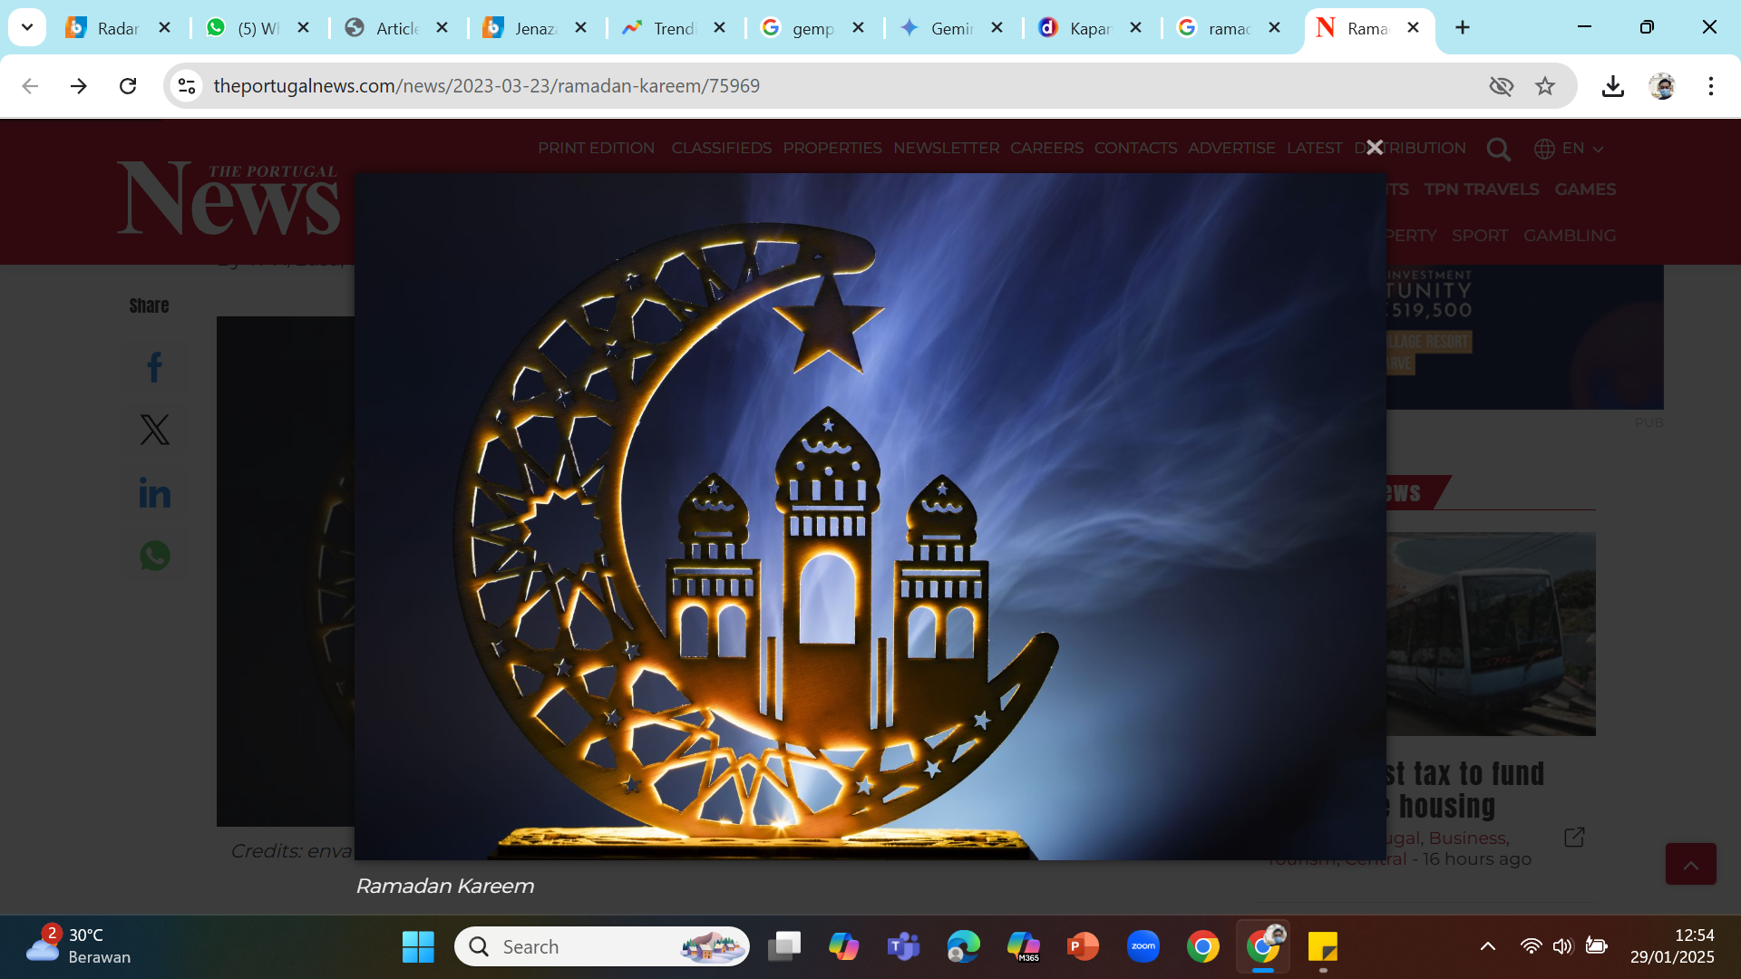This screenshot has width=1741, height=979.
Task: Open the TPN Travels section
Action: point(1481,189)
